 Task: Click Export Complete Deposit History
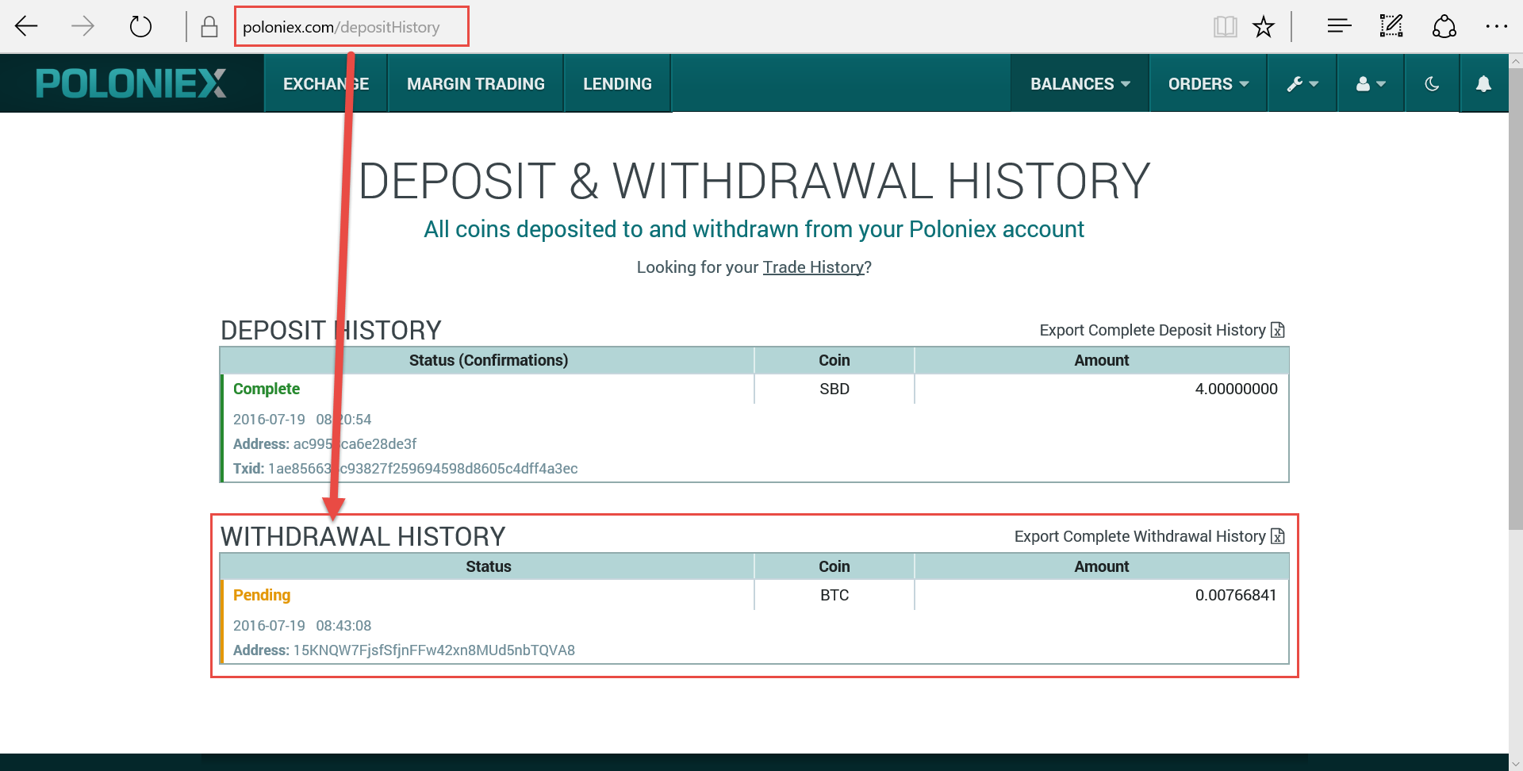coord(1162,330)
